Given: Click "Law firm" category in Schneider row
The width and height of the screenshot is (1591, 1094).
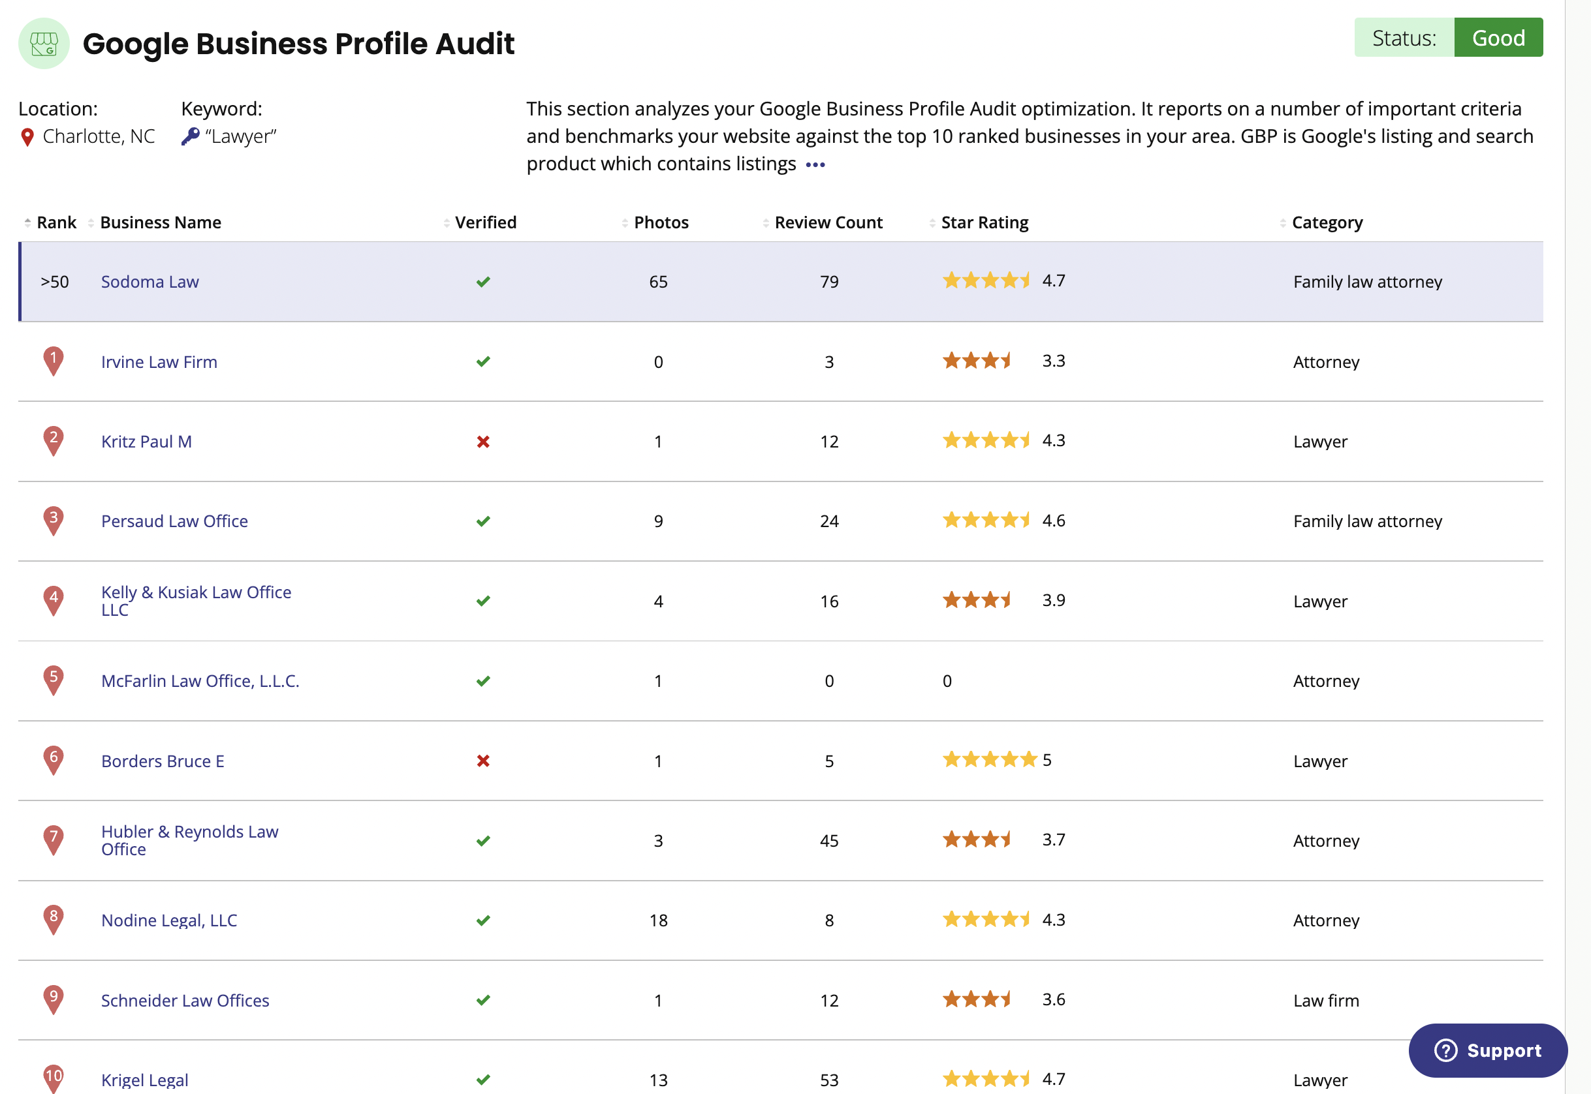Looking at the screenshot, I should [1325, 1000].
